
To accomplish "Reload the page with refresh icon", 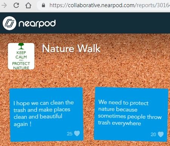I will pyautogui.click(x=16, y=5).
